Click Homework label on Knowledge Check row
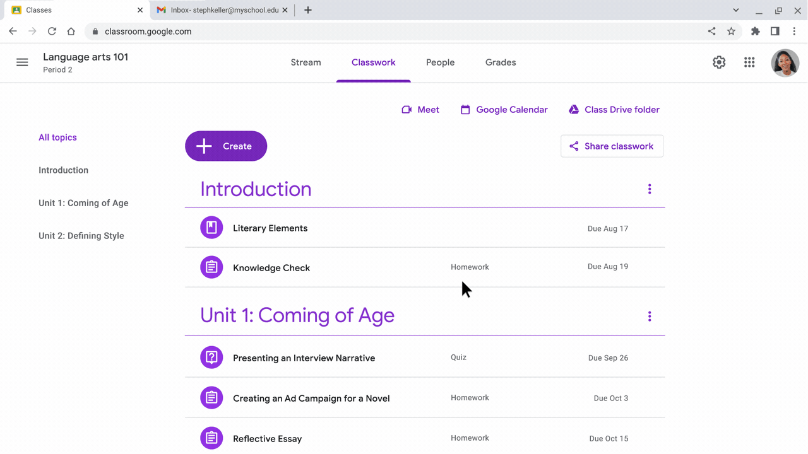Viewport: 808px width, 454px height. coord(470,267)
